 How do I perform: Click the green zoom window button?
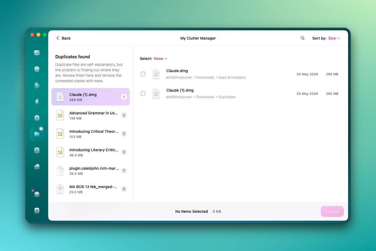[x=45, y=35]
